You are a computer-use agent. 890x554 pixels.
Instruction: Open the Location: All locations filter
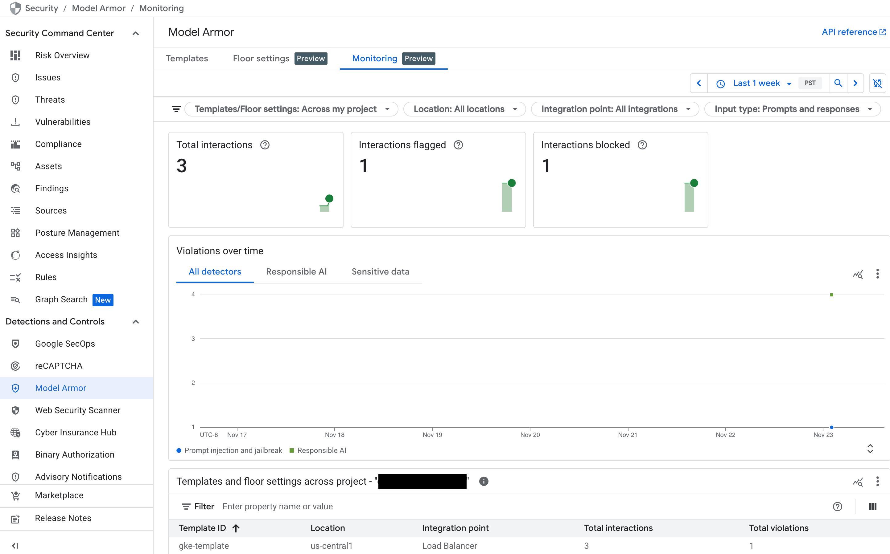click(464, 109)
